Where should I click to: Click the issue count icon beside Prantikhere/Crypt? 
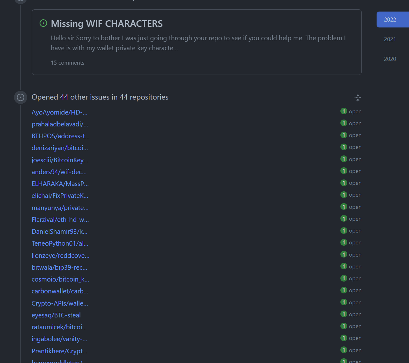coord(344,350)
